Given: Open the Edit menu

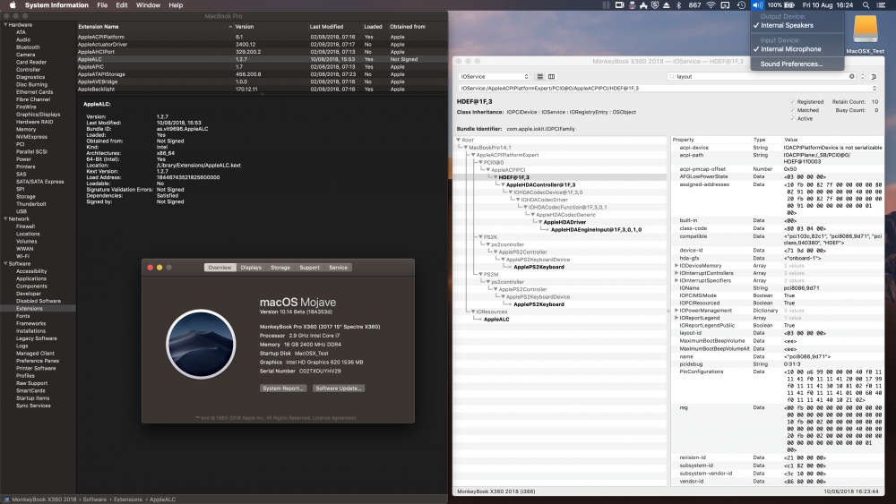Looking at the screenshot, I should click(122, 5).
